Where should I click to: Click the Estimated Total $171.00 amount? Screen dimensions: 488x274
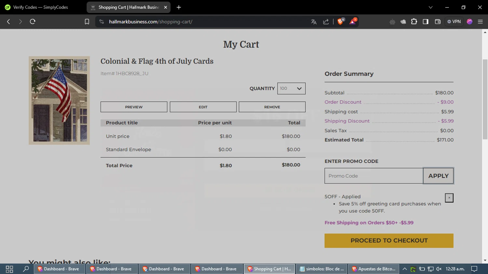pos(445,140)
